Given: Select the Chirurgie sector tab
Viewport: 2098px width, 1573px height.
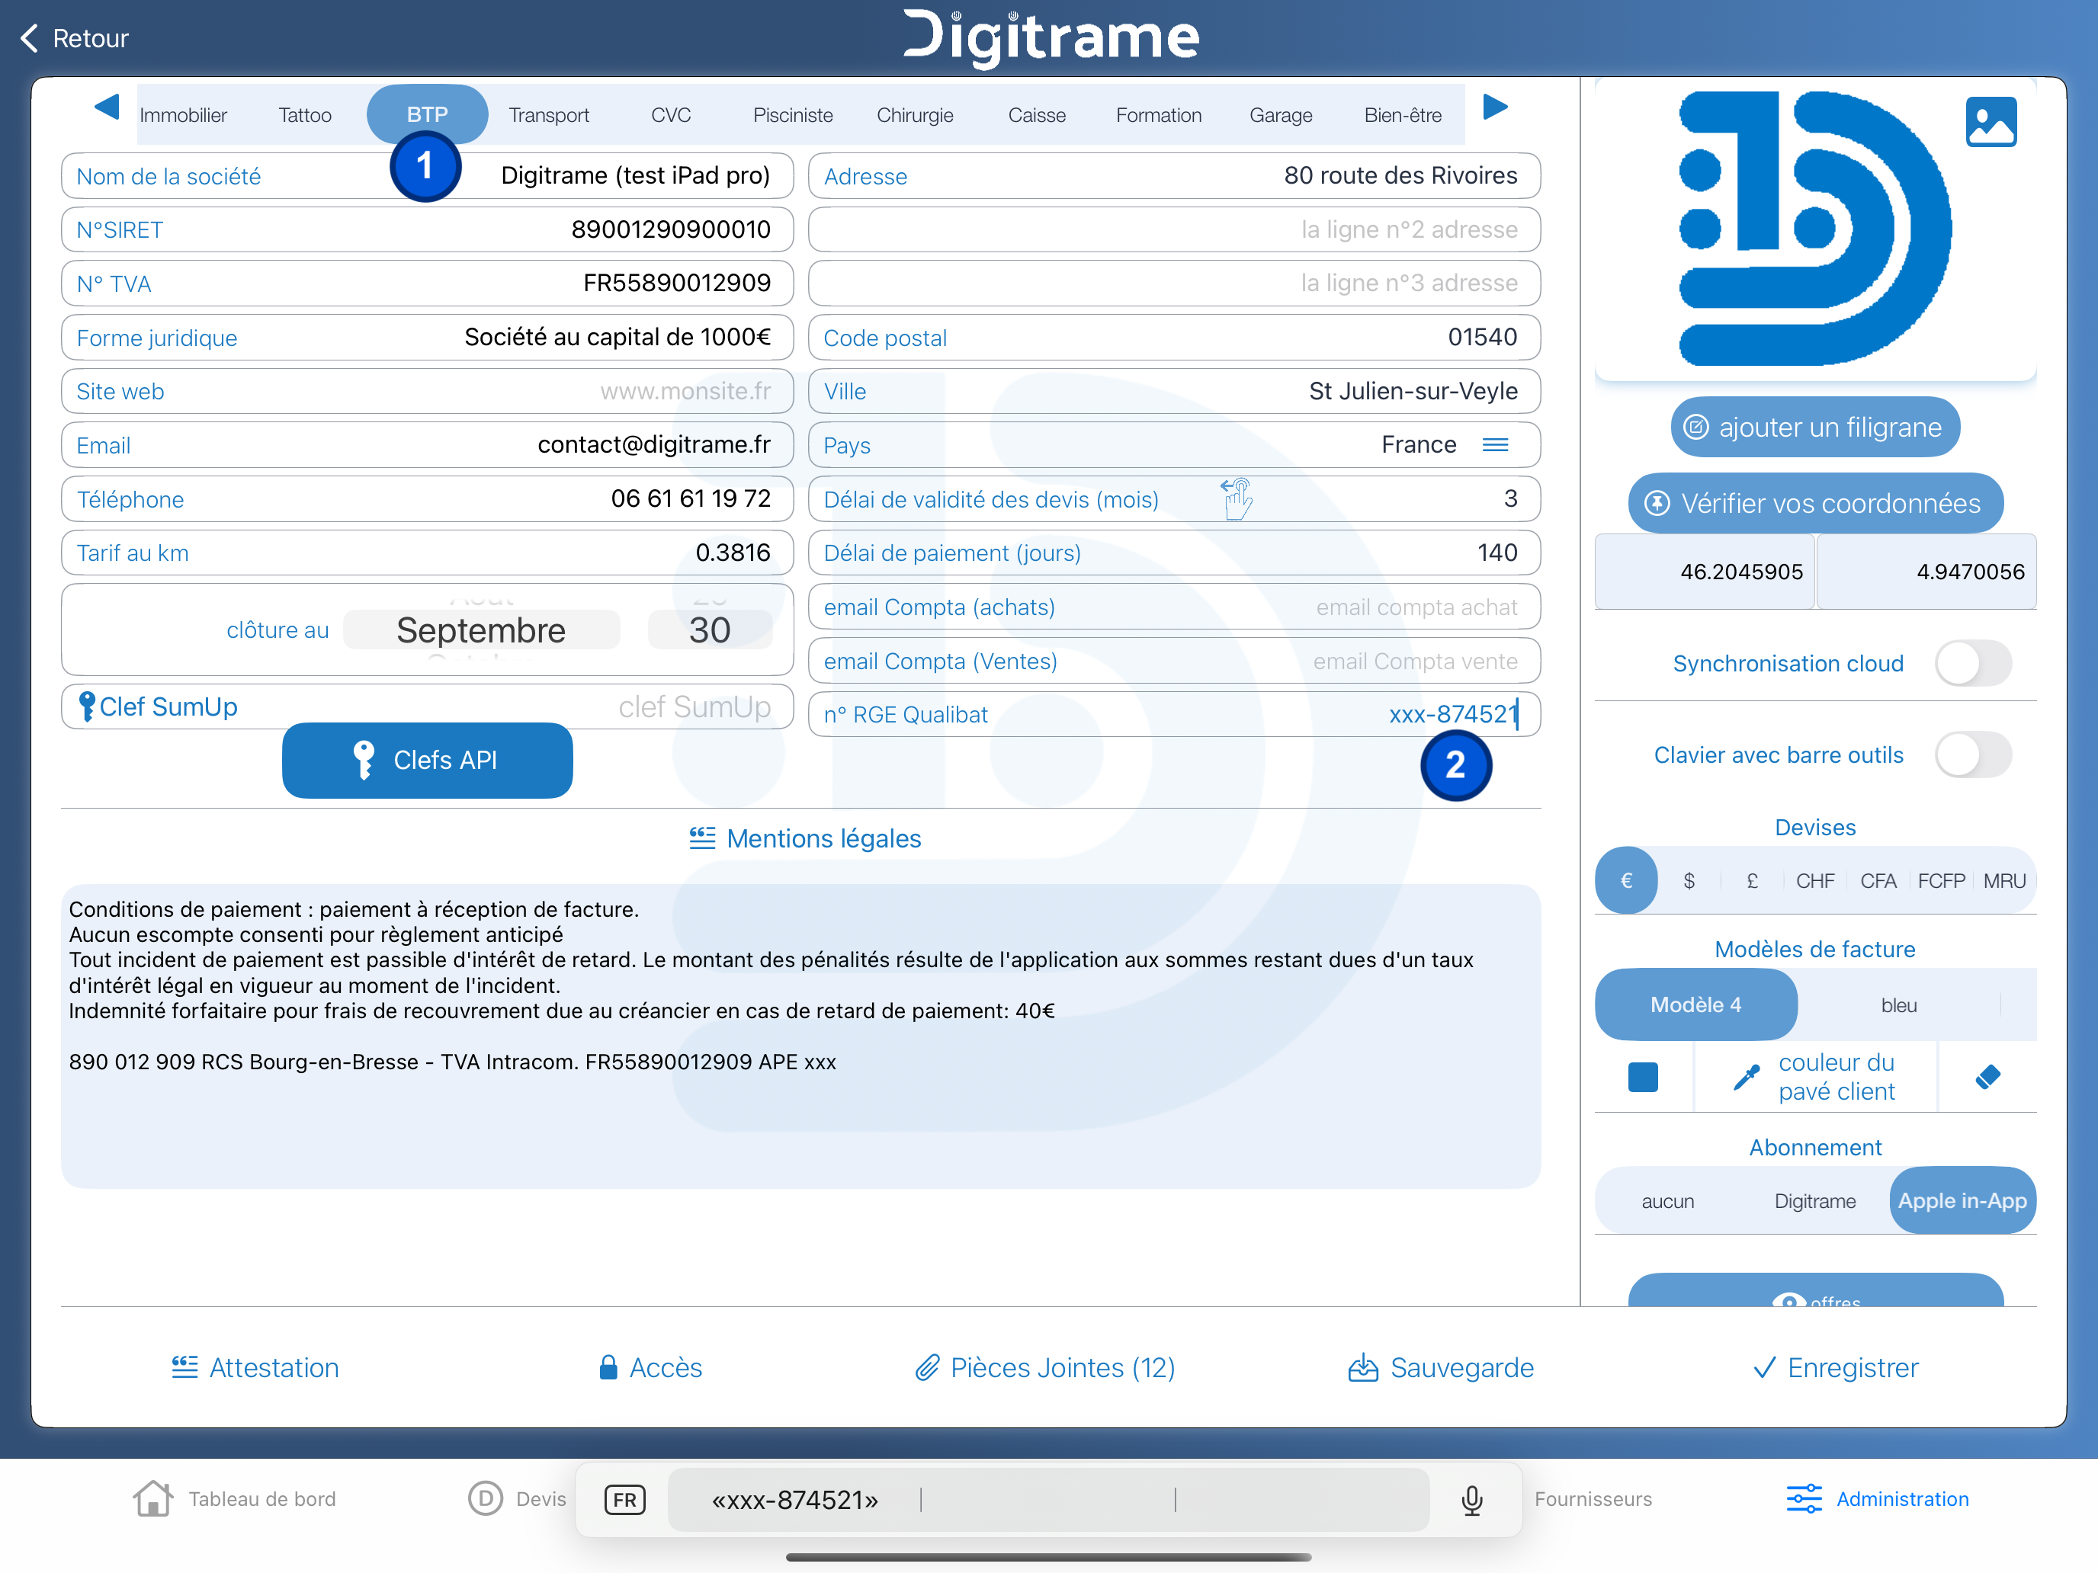Looking at the screenshot, I should (x=914, y=115).
